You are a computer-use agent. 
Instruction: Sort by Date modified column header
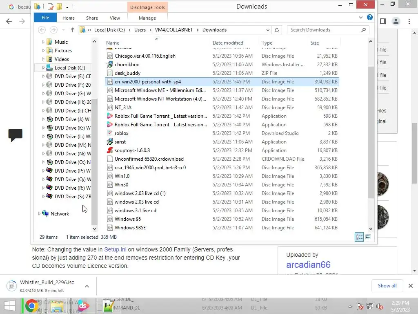pos(228,43)
